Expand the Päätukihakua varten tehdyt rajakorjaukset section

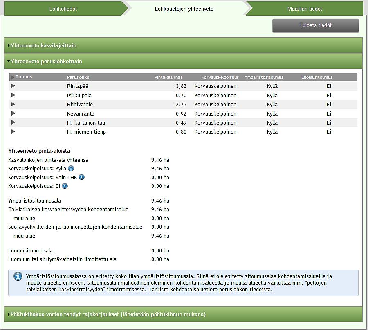click(x=184, y=314)
